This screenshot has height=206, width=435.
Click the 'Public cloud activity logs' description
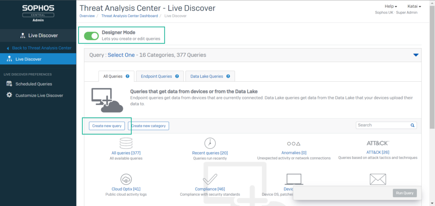pyautogui.click(x=126, y=195)
